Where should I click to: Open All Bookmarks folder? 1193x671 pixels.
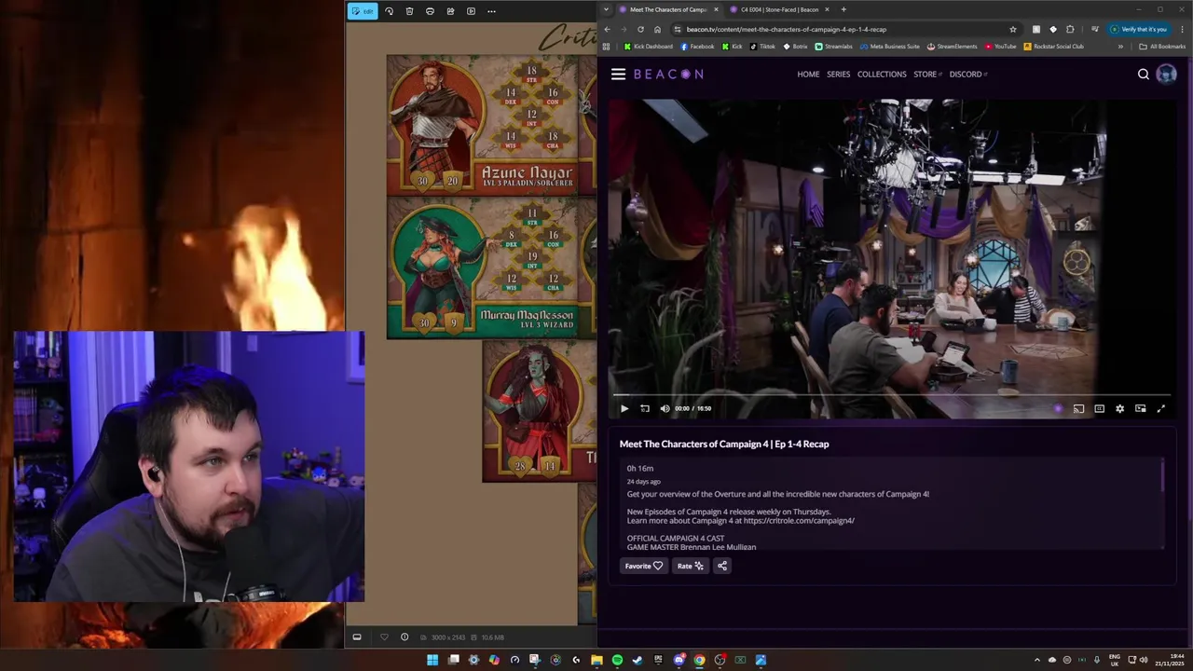click(x=1162, y=47)
